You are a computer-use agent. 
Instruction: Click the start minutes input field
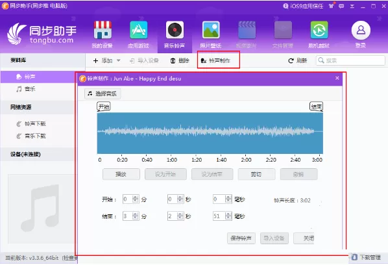click(x=128, y=199)
